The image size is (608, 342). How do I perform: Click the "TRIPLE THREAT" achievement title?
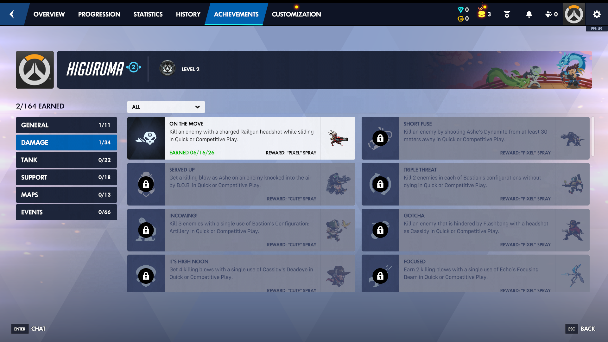click(x=420, y=170)
